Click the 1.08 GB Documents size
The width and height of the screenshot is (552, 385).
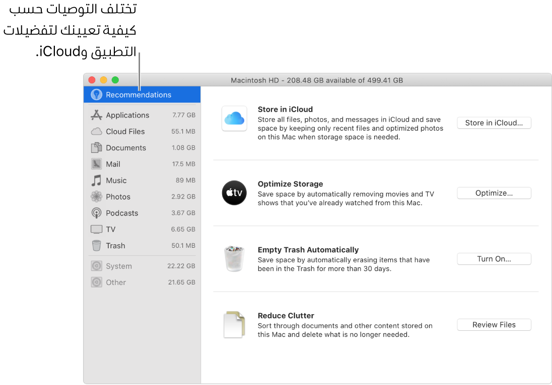pyautogui.click(x=183, y=148)
